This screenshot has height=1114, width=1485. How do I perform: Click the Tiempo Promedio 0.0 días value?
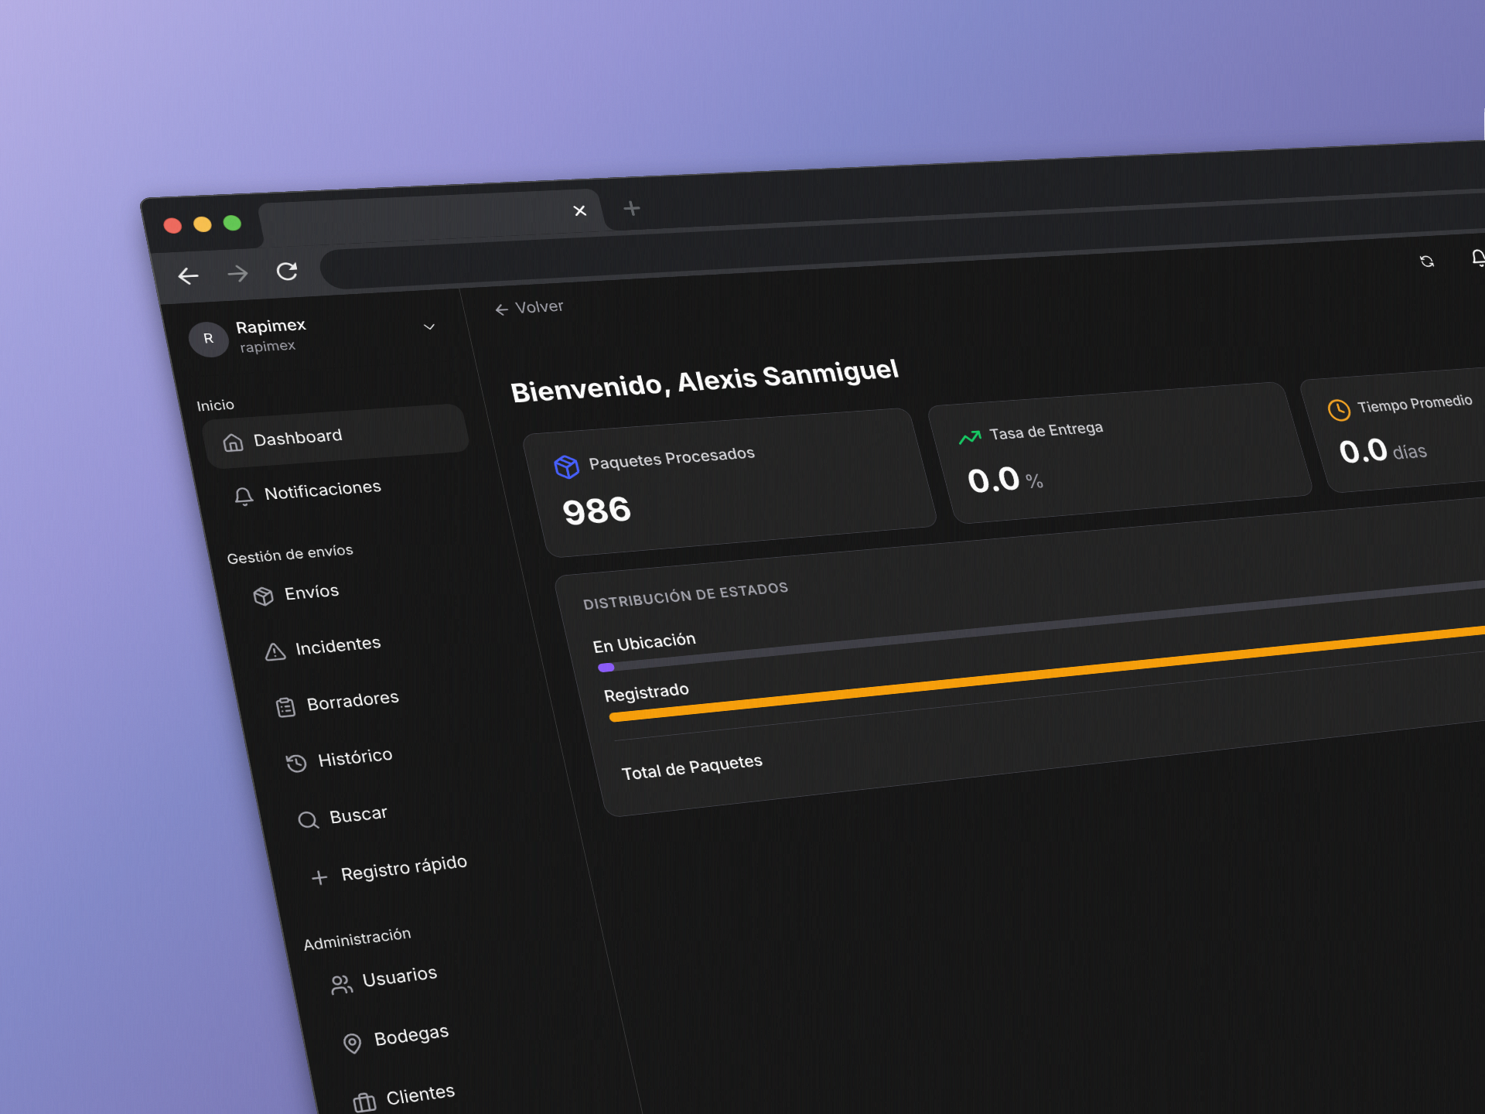point(1383,452)
